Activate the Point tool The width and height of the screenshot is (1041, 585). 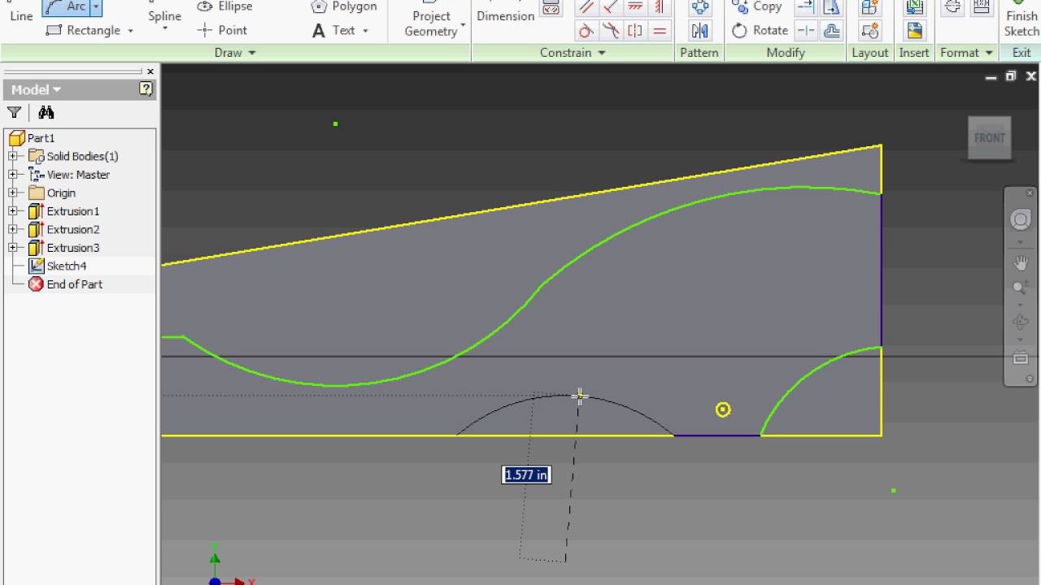[223, 30]
